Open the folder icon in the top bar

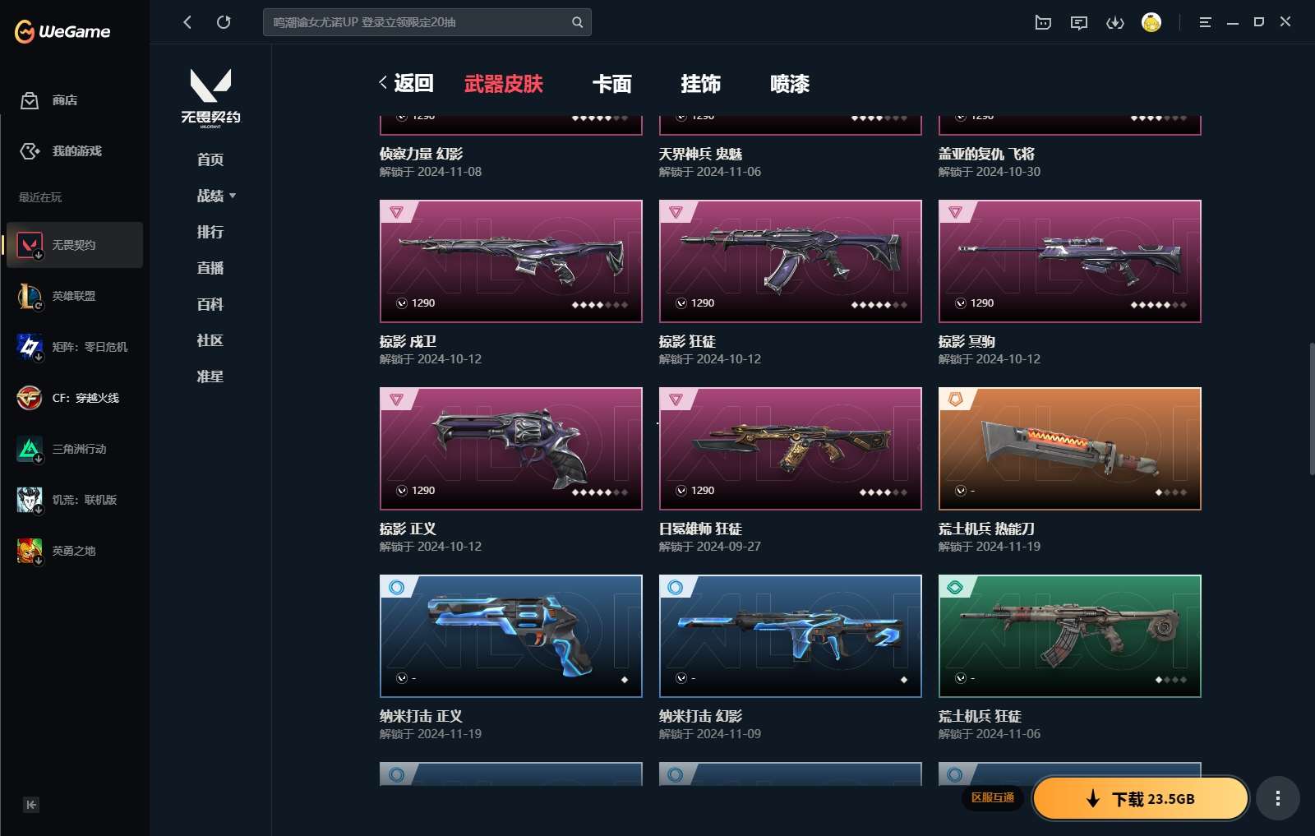pyautogui.click(x=1043, y=23)
